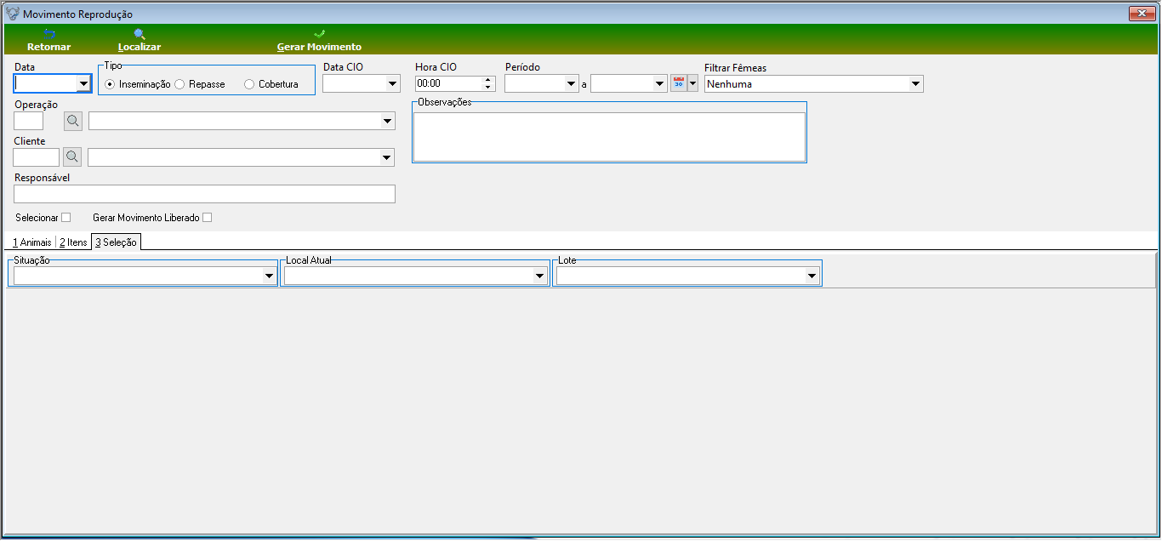Click the application icon in the title bar
Screen dimensions: 1162x541
point(13,14)
